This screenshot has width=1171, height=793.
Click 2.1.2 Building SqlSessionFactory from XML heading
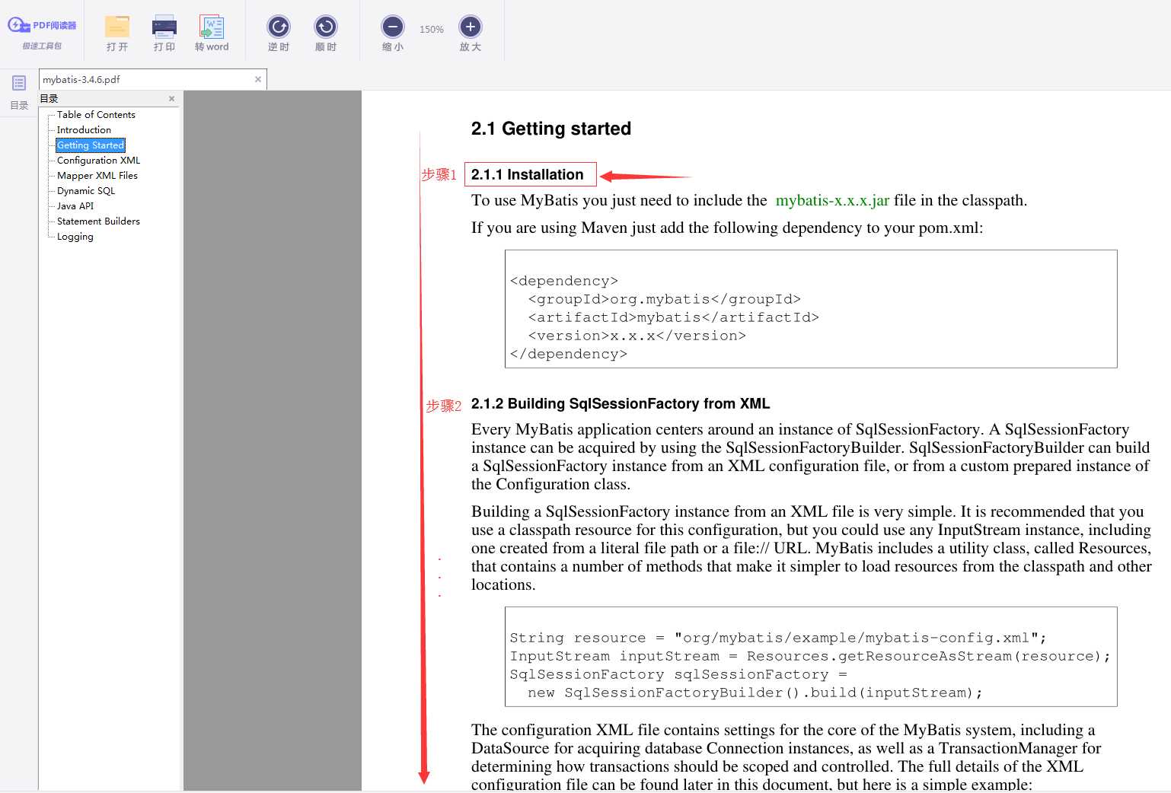[621, 403]
